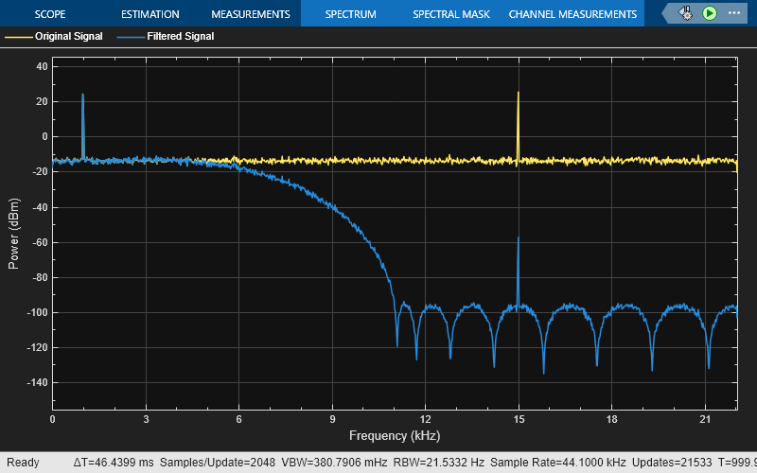Click the green Run playback button
The width and height of the screenshot is (757, 473).
tap(710, 13)
